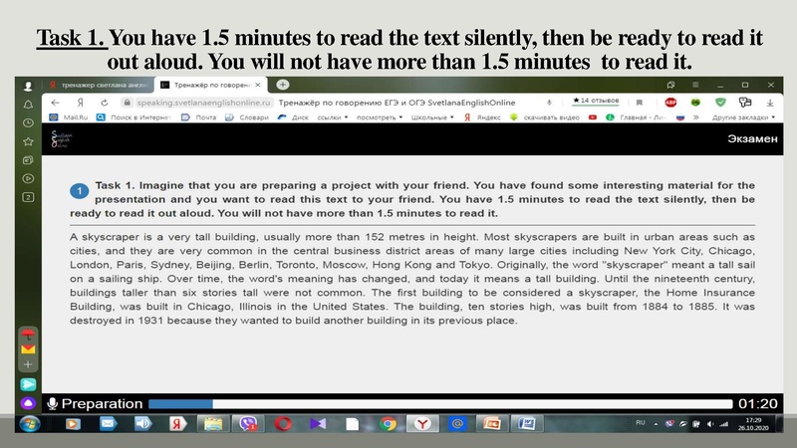797x448 pixels.
Task: Click the Opera icon in the taskbar
Action: coord(282,424)
